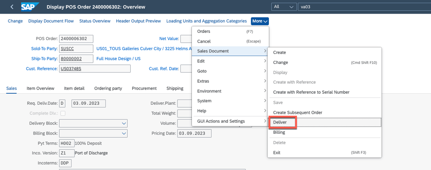Click the back arrow icon in header
This screenshot has height=170, width=431.
12,7
